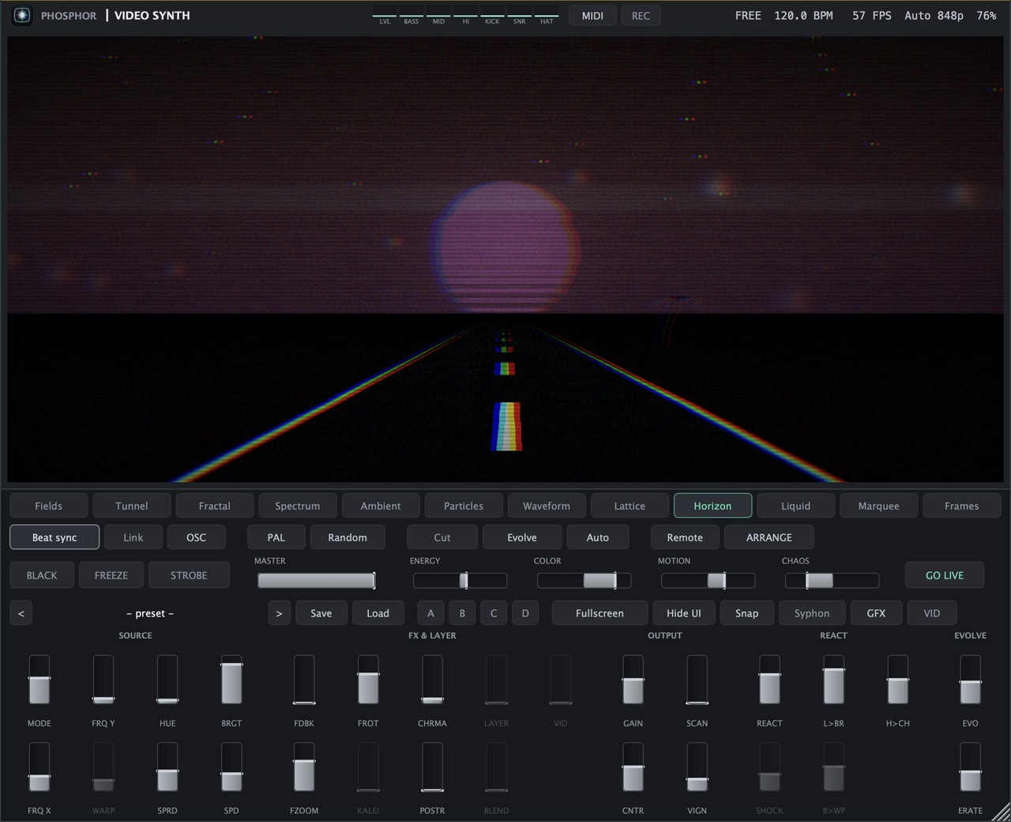Screen dimensions: 1011x822
Task: Enter Fullscreen mode
Action: tap(599, 613)
